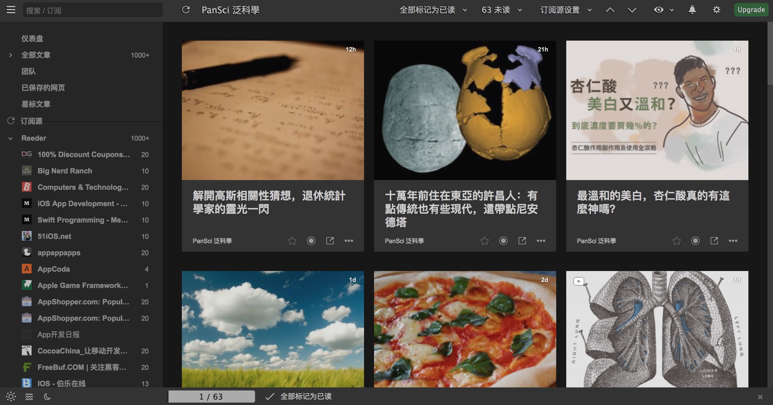Viewport: 773px width, 405px height.
Task: Open dropdown arrow next to eye icon
Action: click(672, 10)
